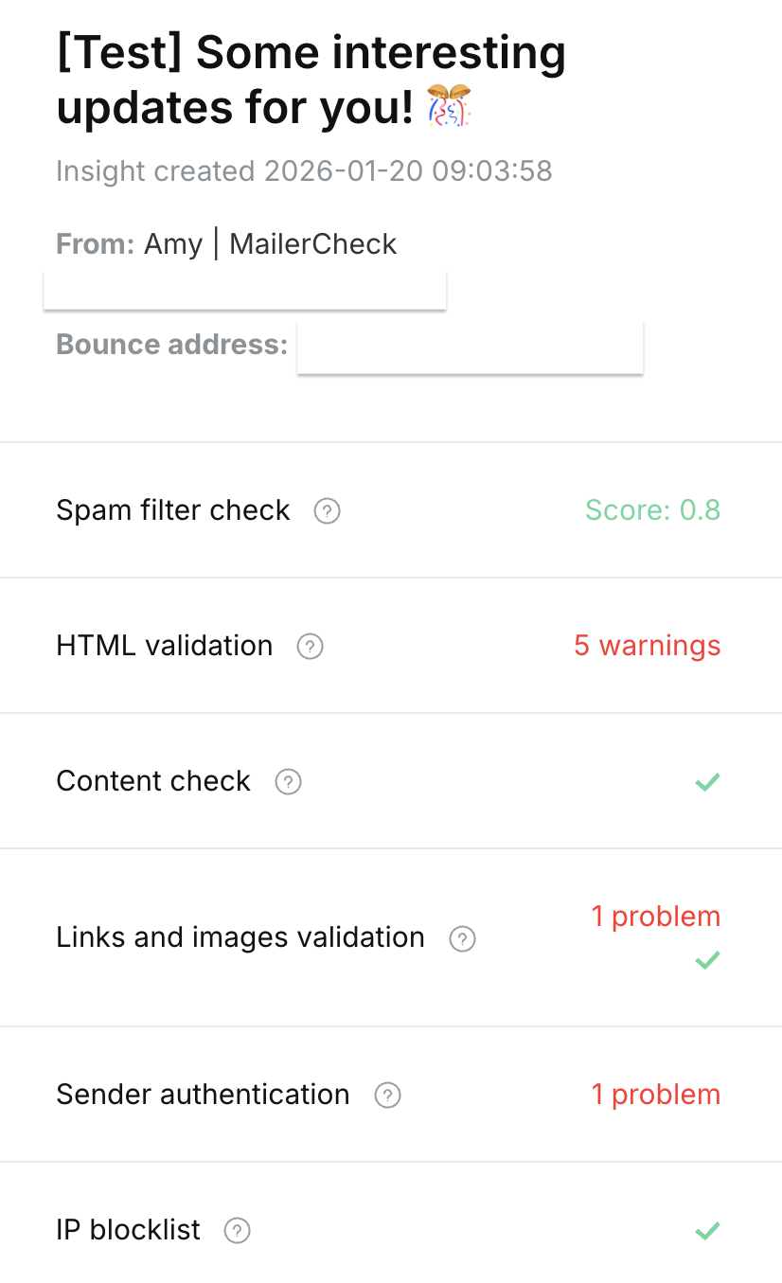Image resolution: width=782 pixels, height=1283 pixels.
Task: Click the email subject title heading
Action: point(311,80)
